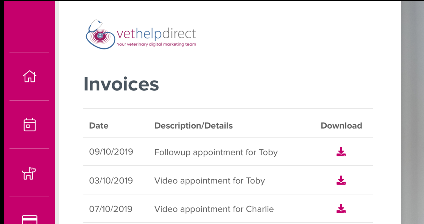The image size is (424, 224).
Task: Click the vethelpdirect wordmark
Action: tap(156, 34)
